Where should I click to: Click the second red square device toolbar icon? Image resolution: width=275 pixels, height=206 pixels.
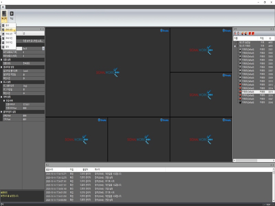click(253, 33)
